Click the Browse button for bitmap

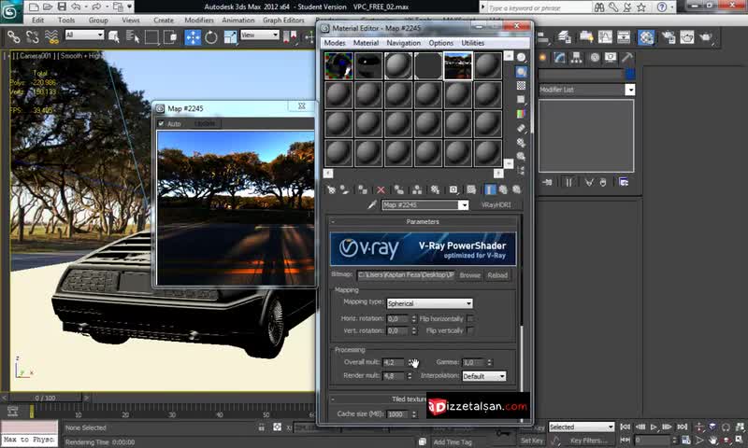[x=469, y=275]
